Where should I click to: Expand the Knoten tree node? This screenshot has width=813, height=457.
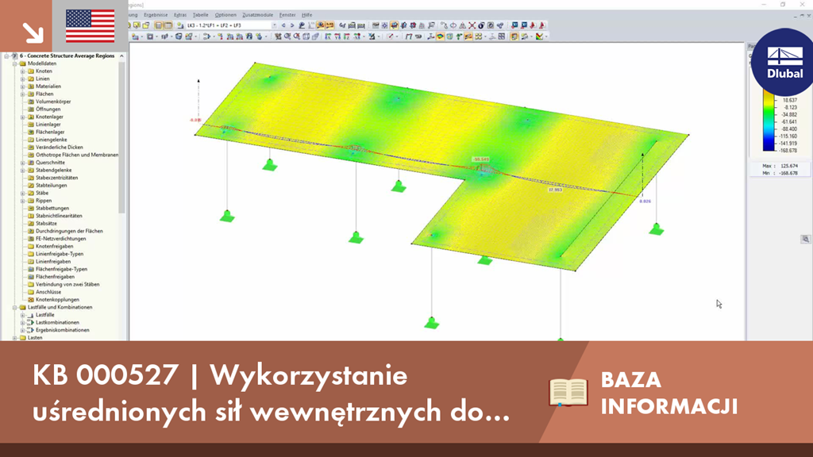(x=23, y=71)
